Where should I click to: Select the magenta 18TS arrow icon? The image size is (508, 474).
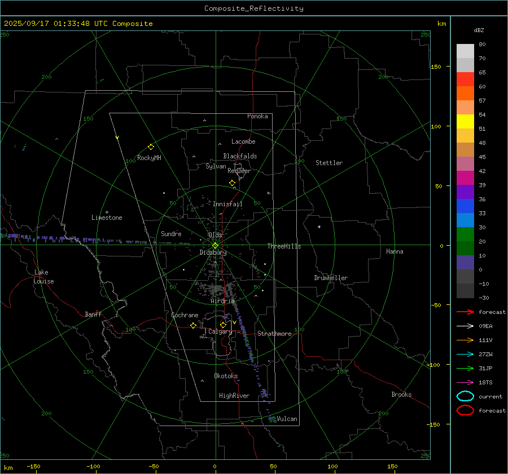(x=465, y=382)
